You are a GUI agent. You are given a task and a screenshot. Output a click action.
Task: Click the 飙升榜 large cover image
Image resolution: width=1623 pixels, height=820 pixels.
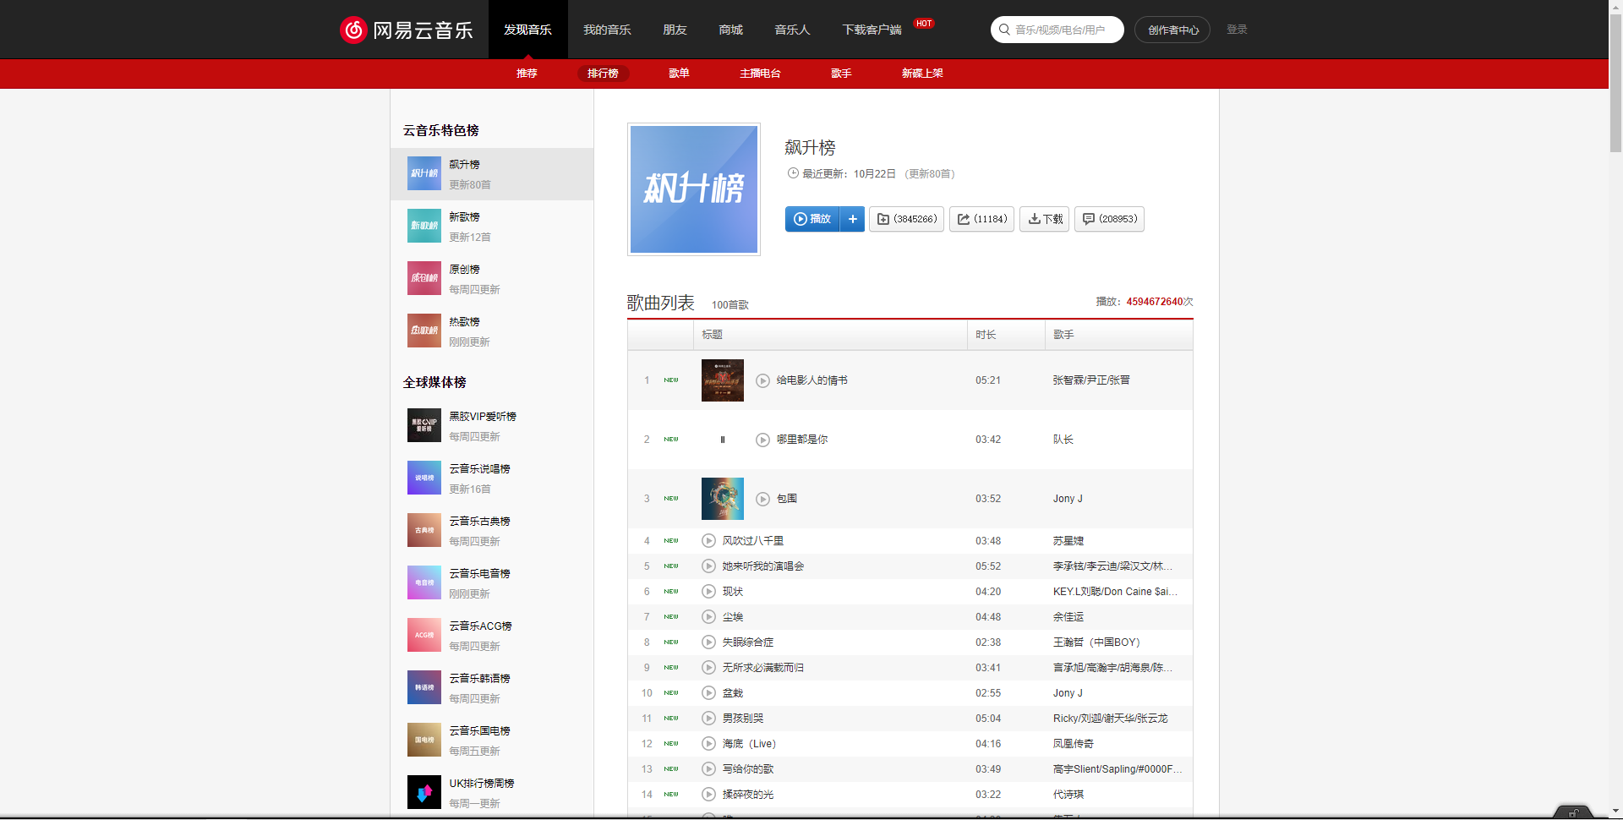point(694,189)
